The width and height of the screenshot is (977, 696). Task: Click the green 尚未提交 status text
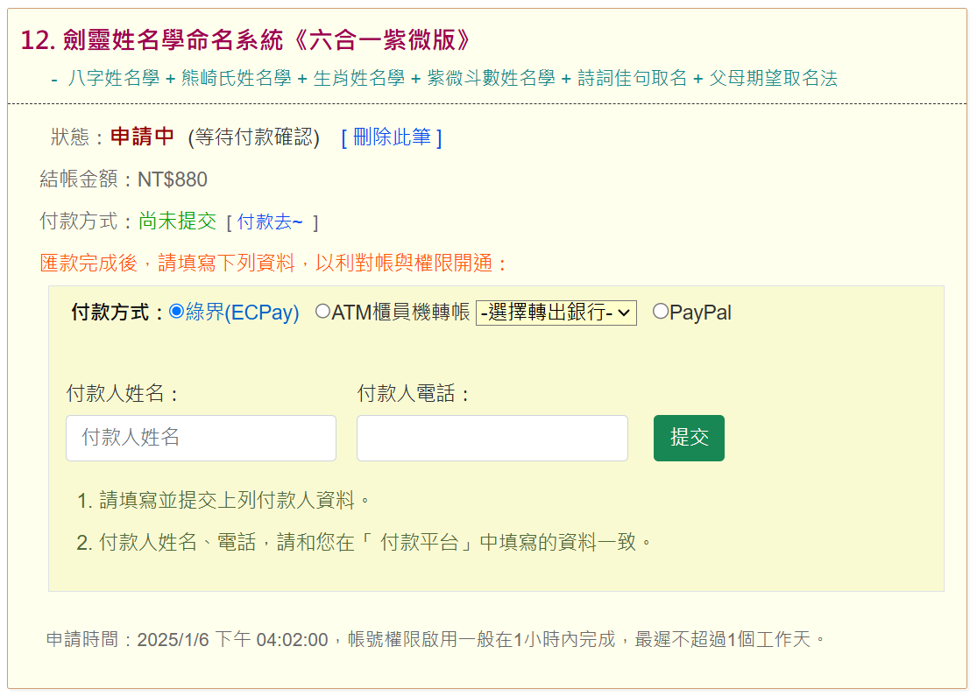[x=177, y=221]
